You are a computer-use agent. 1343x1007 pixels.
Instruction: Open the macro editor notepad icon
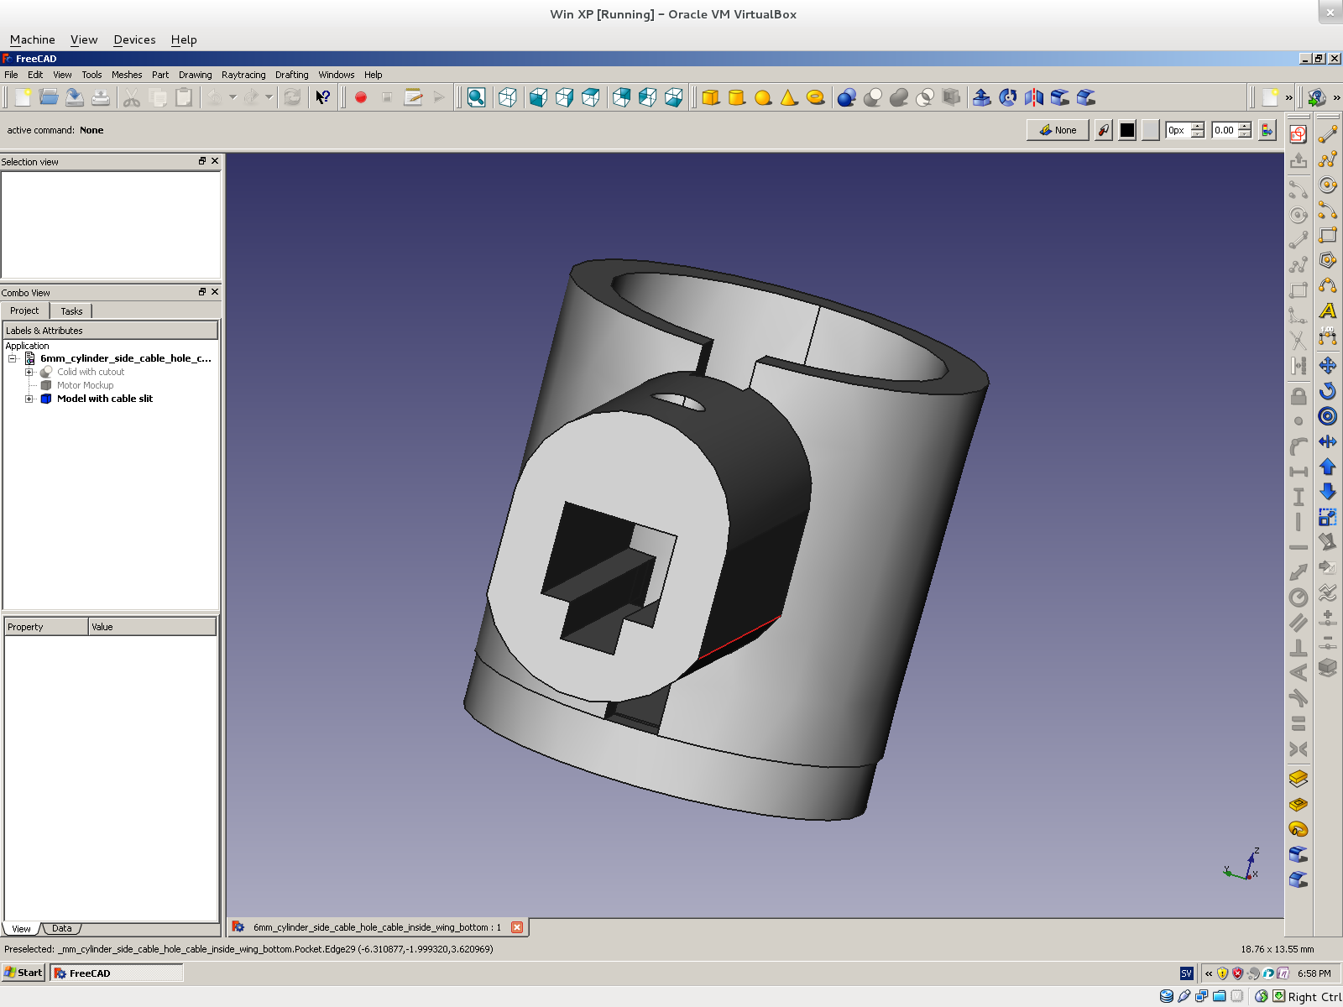(413, 97)
